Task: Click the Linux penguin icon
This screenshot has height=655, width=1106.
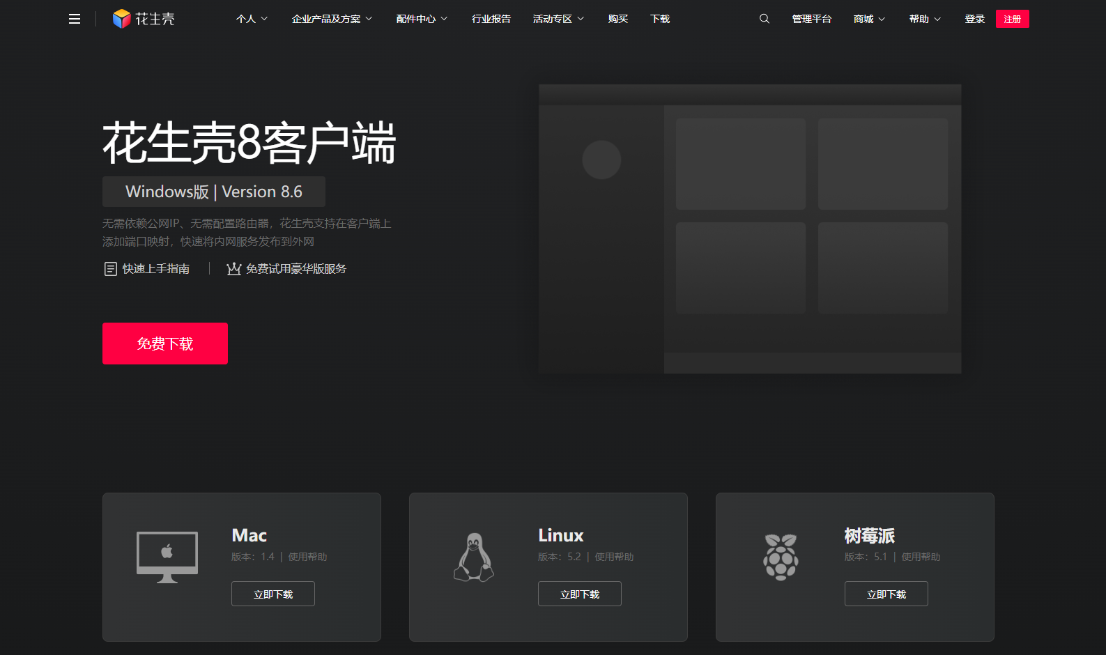Action: (474, 557)
